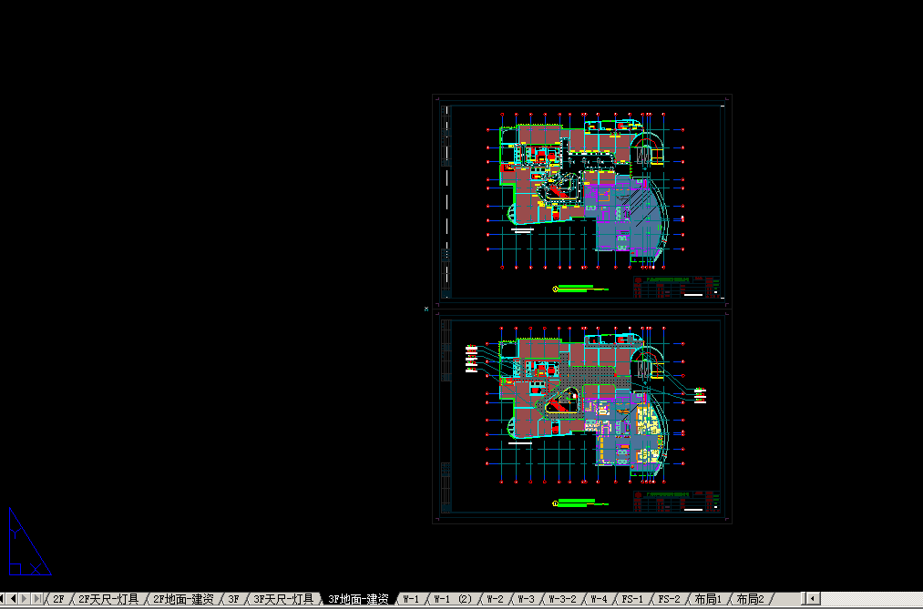Screen dimensions: 923x609
Task: Switch to the W-1 layout tab
Action: [411, 599]
